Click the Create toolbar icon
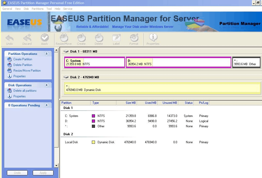The width and height of the screenshot is (262, 178). (x=81, y=38)
